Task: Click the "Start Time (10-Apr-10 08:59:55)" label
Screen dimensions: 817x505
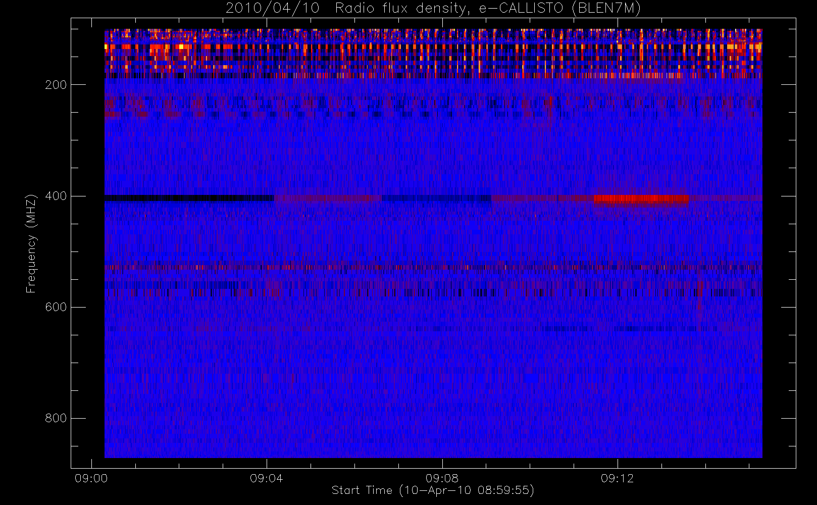Action: tap(433, 490)
